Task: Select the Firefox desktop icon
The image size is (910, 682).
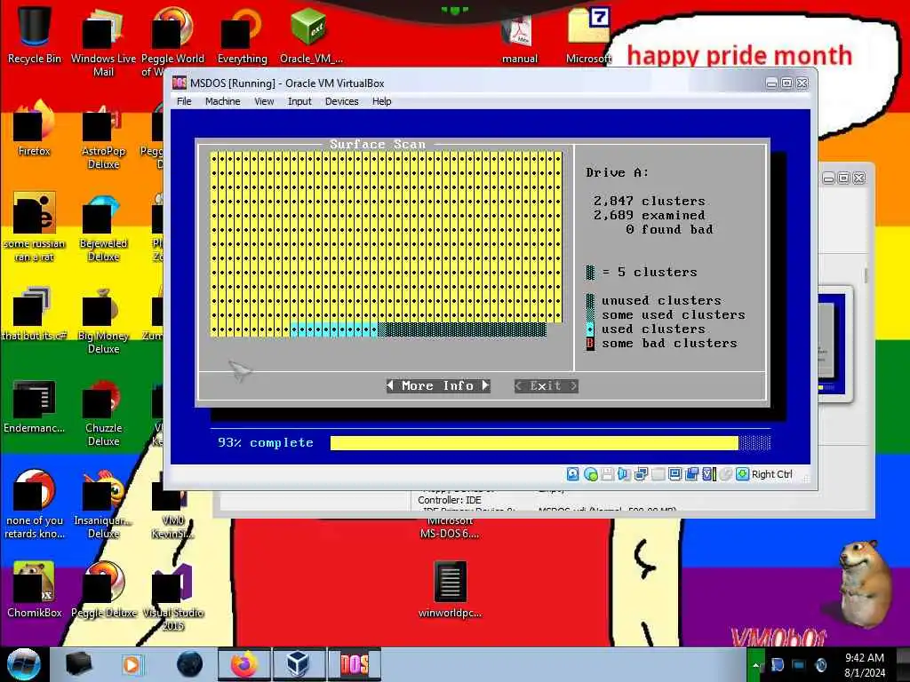Action: pos(34,129)
